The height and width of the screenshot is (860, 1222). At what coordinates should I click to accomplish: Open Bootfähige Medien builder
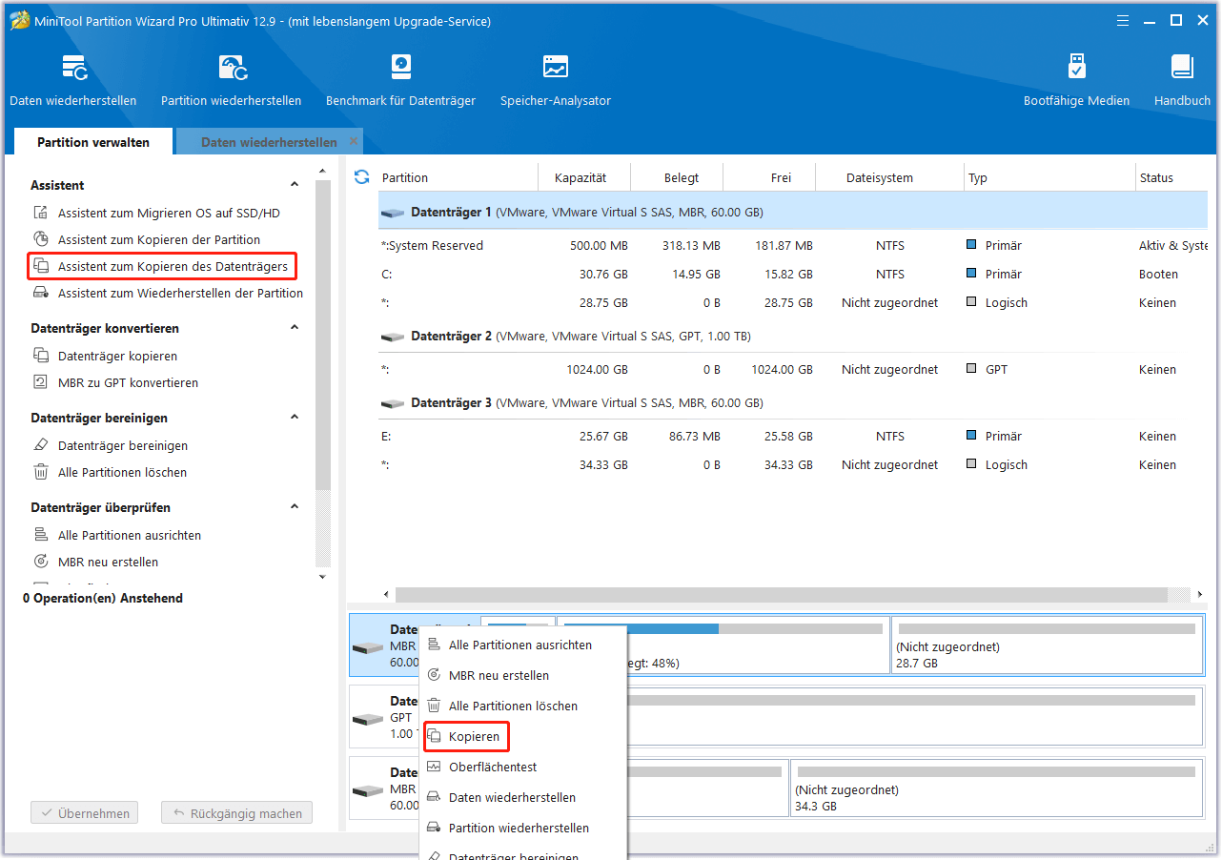coord(1076,80)
